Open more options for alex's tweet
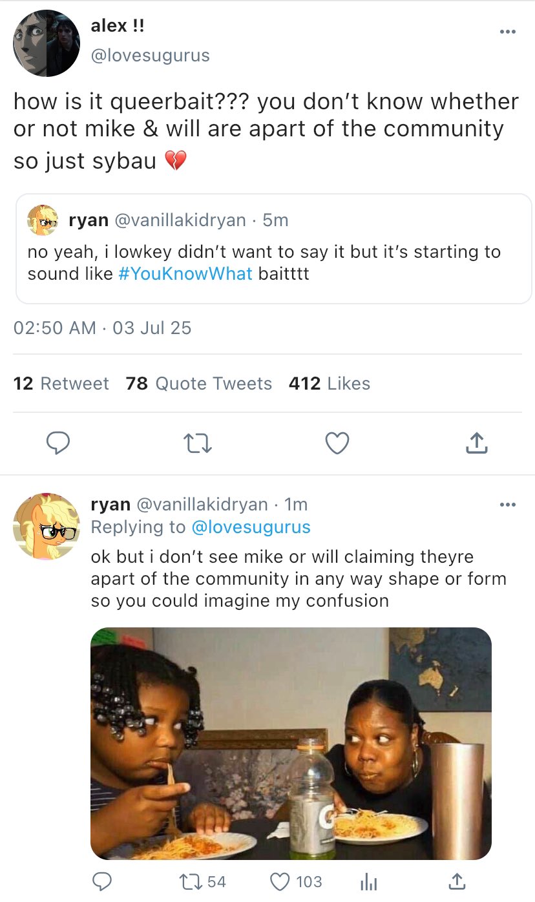 (508, 32)
